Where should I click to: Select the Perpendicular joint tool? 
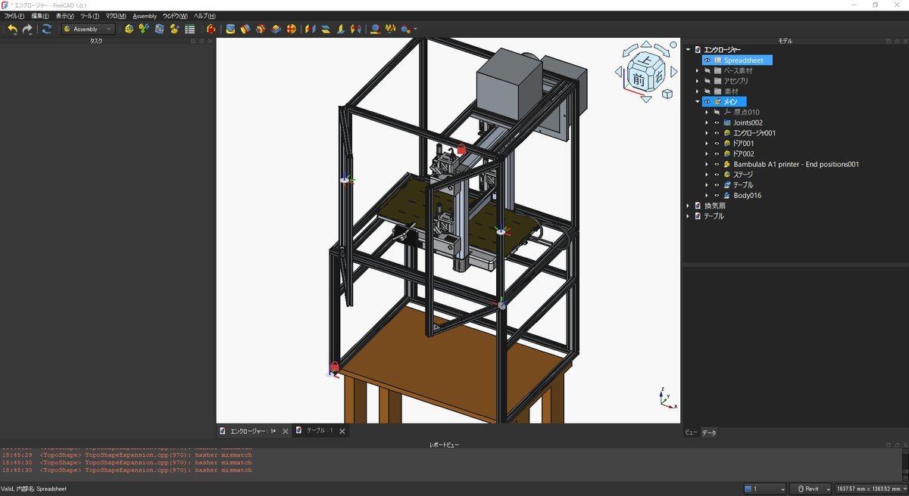[339, 29]
